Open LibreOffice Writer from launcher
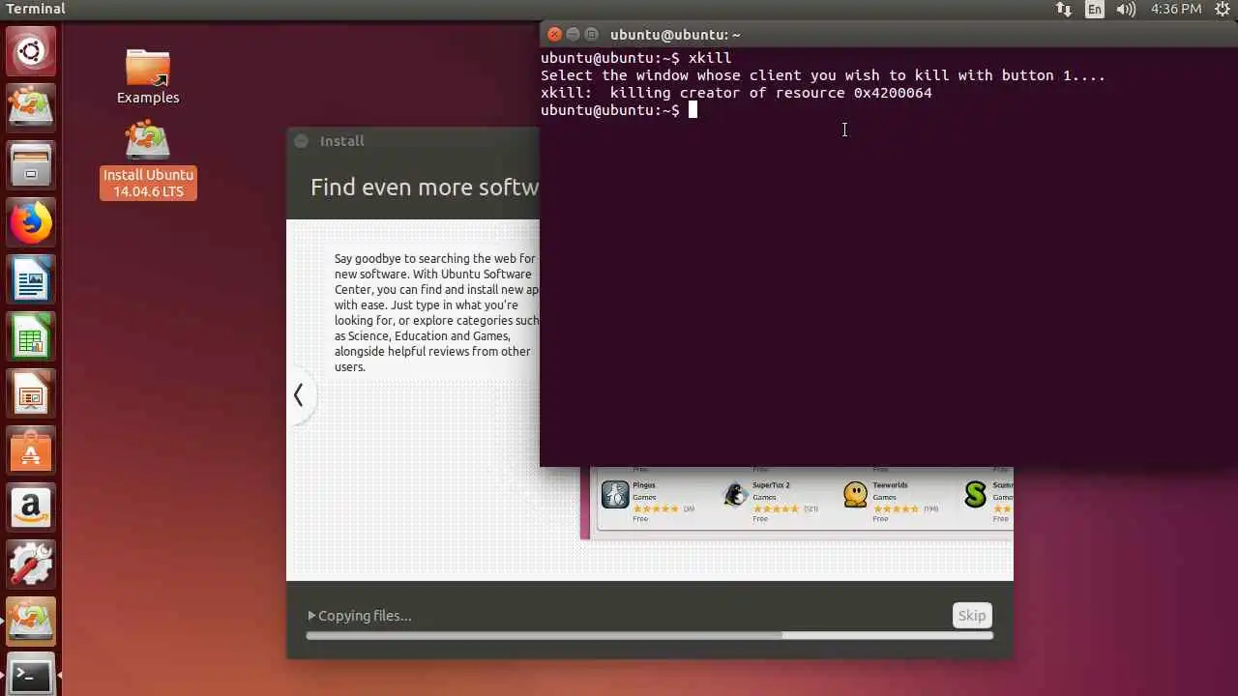Image resolution: width=1238 pixels, height=696 pixels. click(31, 280)
